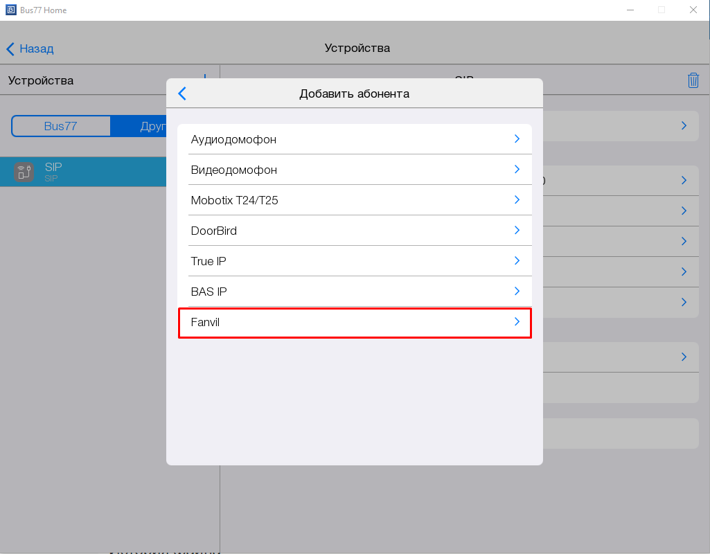This screenshot has height=554, width=710.
Task: Click the chevron arrow beside True IP
Action: (517, 260)
